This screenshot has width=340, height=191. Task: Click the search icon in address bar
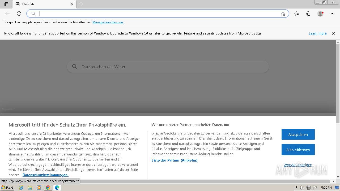[33, 14]
